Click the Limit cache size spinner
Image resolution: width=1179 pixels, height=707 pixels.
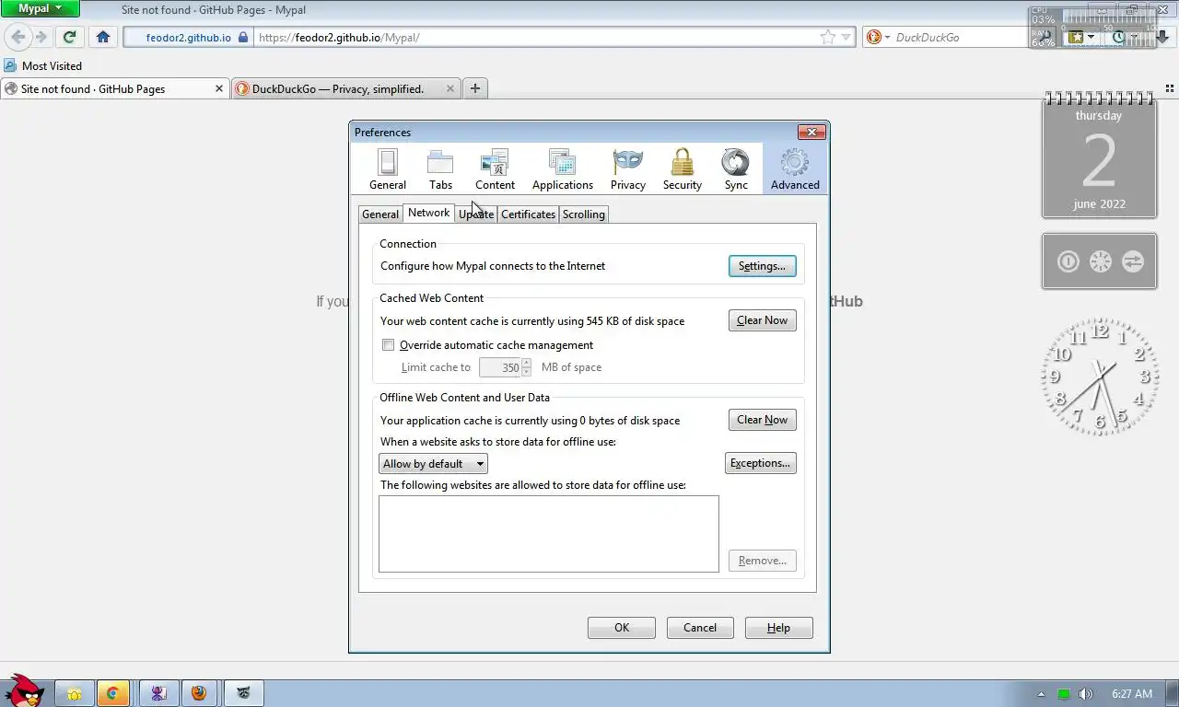527,367
